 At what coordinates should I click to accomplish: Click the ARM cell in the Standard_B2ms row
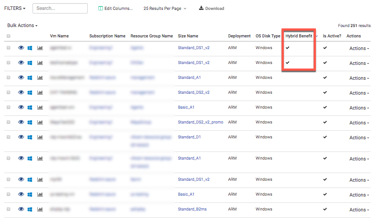(x=232, y=209)
